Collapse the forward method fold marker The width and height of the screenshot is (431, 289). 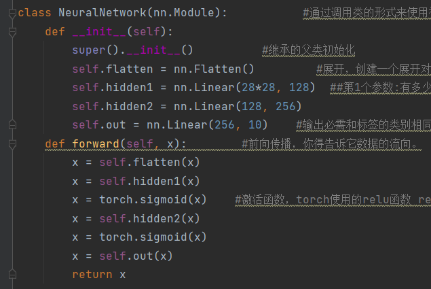(12, 144)
